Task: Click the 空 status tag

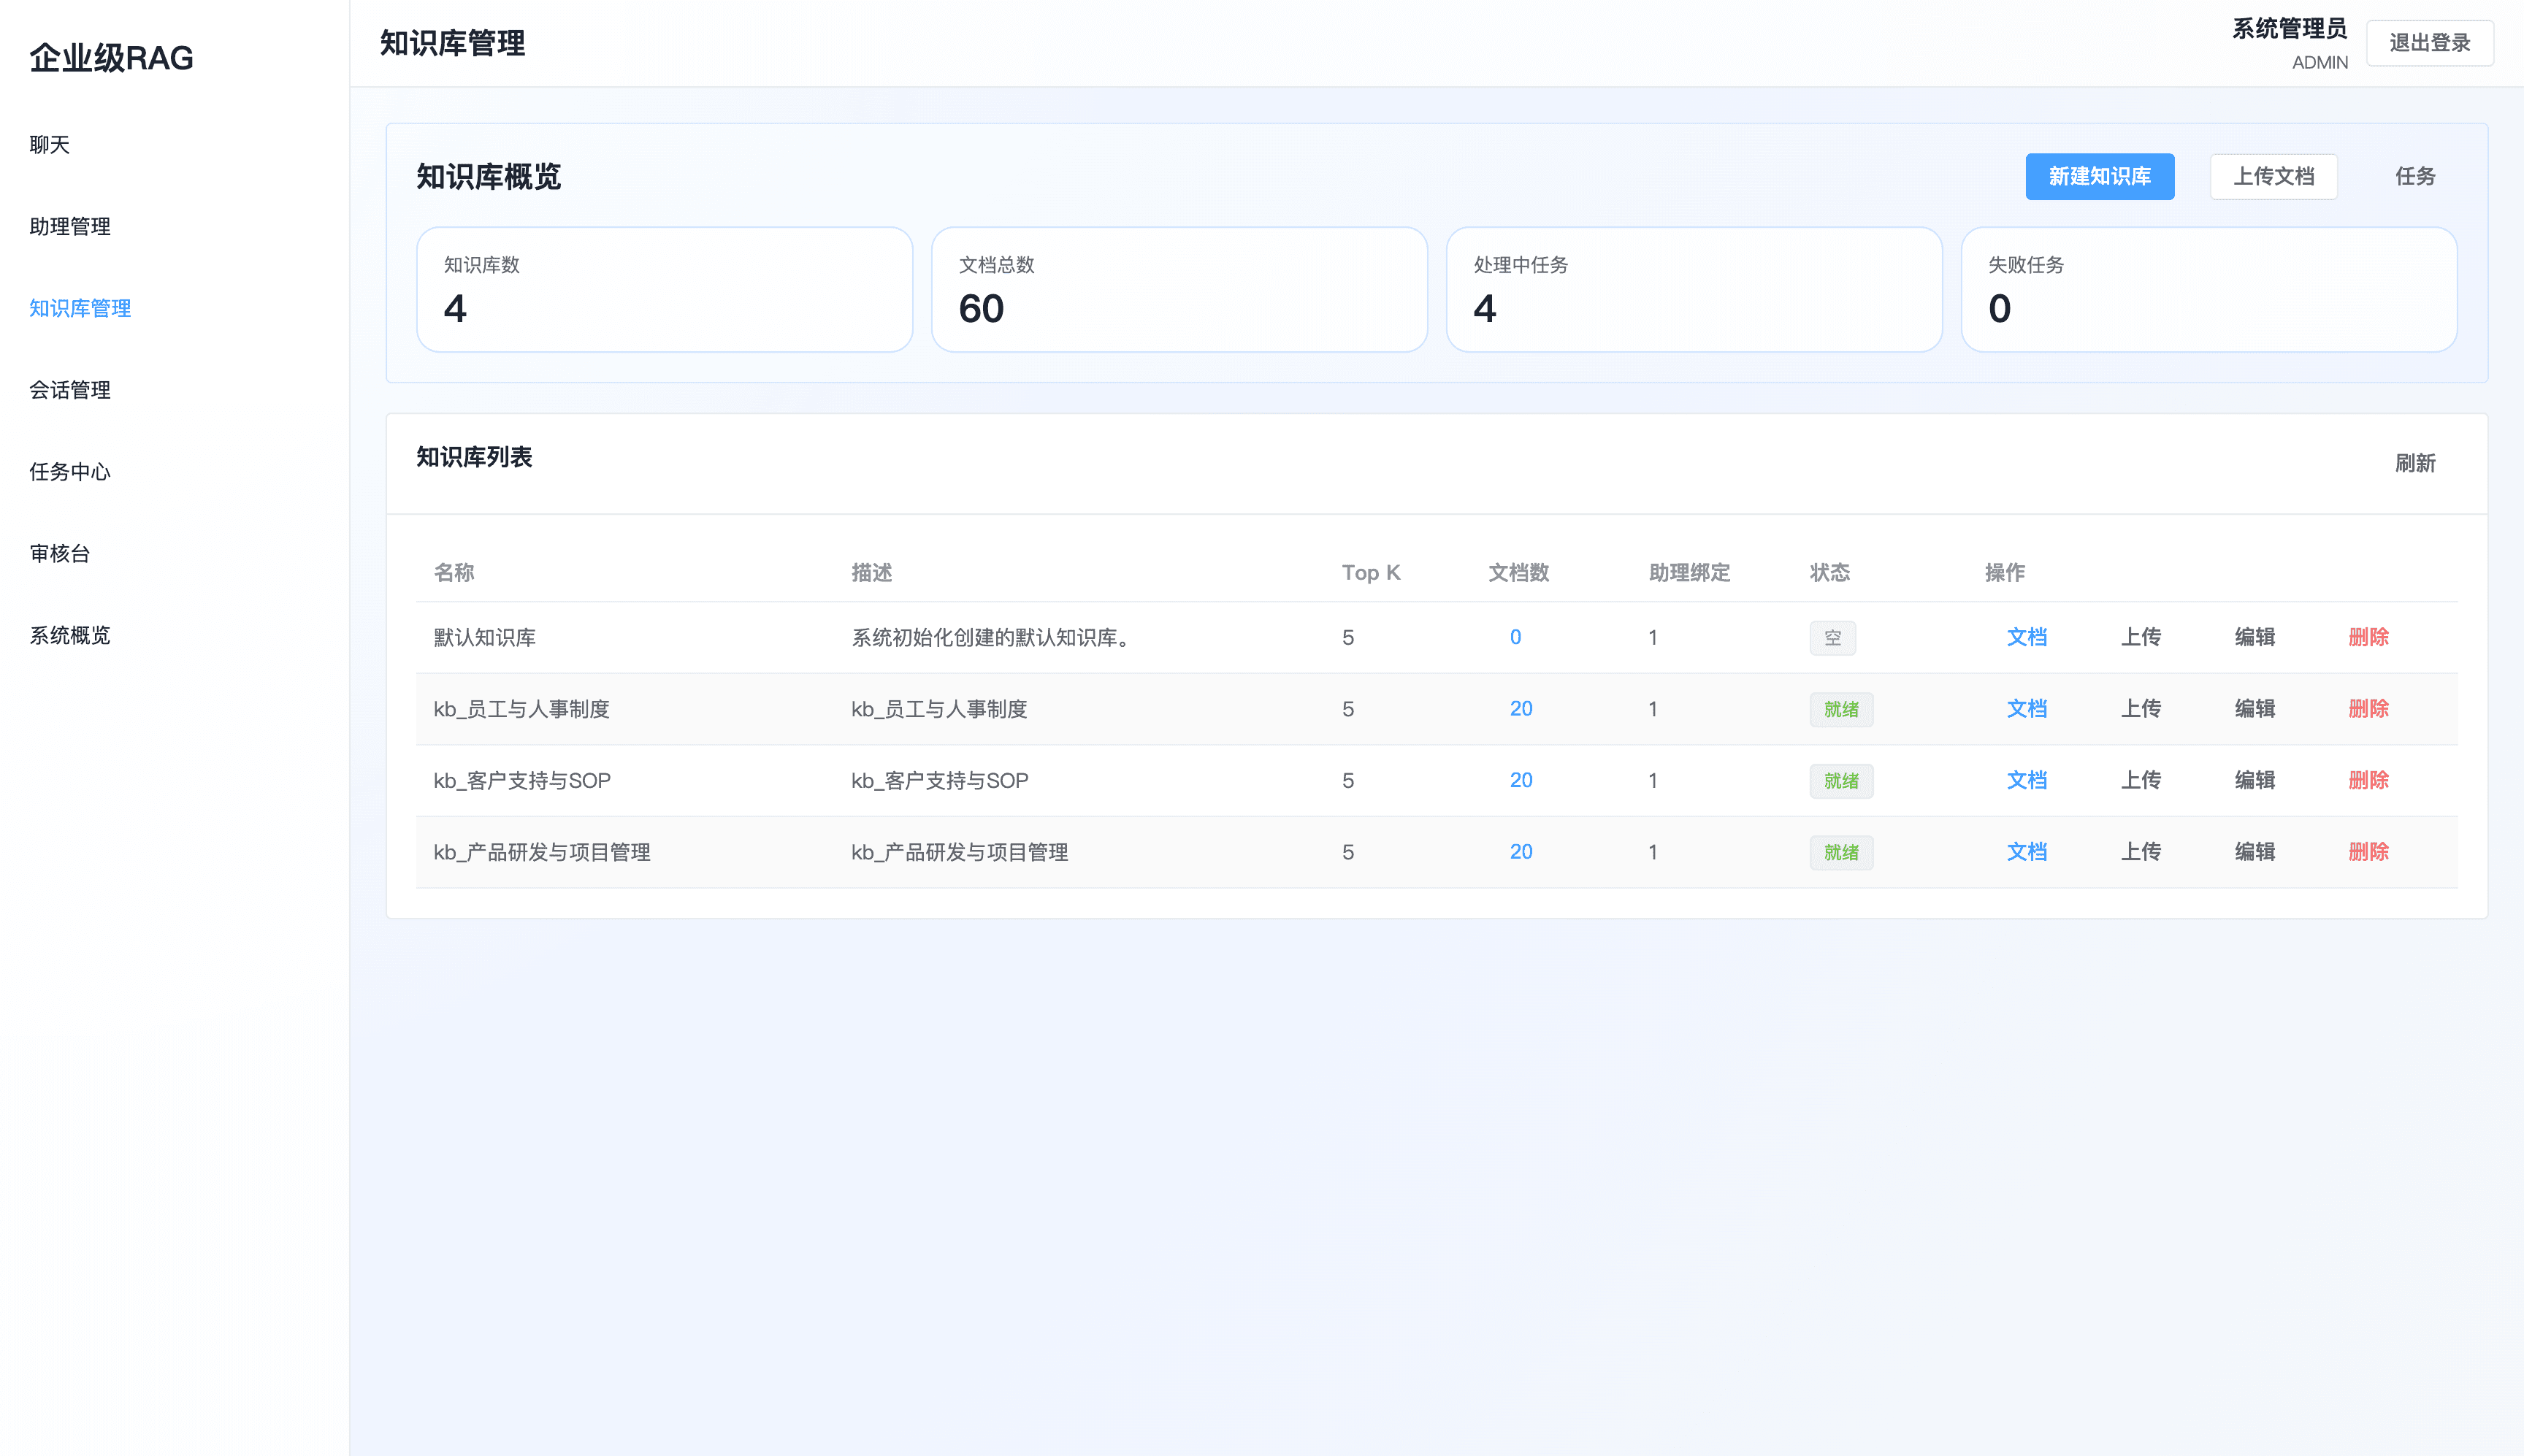Action: [1832, 637]
